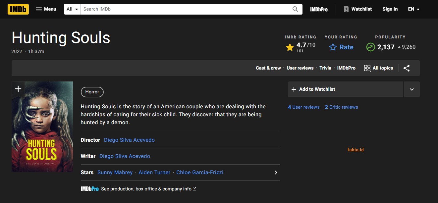The height and width of the screenshot is (203, 438).
Task: Click the popularity trending icon
Action: [370, 47]
